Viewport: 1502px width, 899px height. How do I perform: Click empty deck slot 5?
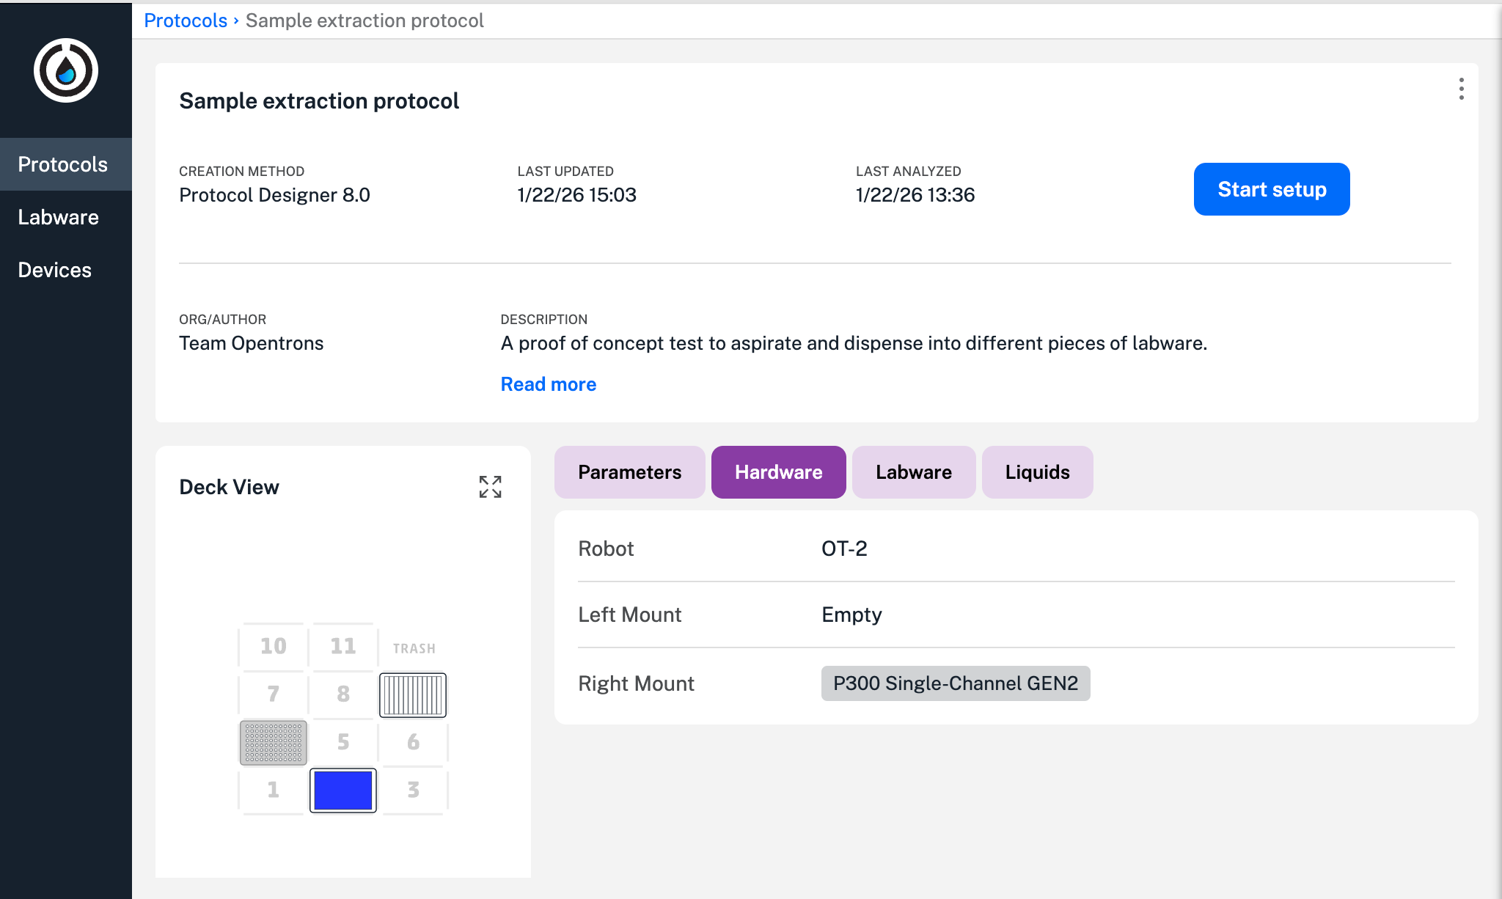(342, 742)
